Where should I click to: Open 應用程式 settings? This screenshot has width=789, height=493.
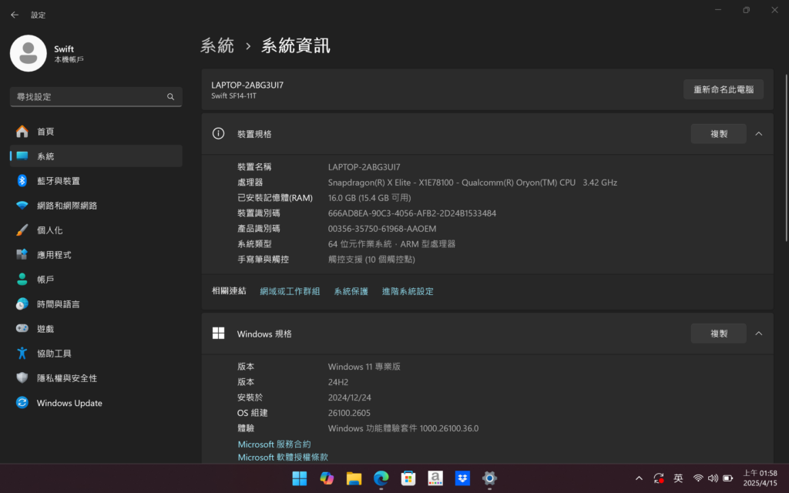96,254
